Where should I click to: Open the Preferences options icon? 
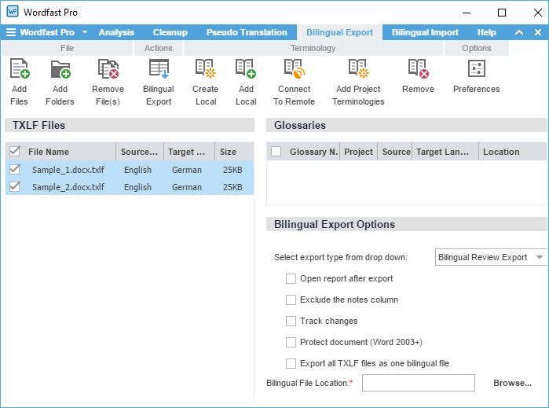pyautogui.click(x=476, y=70)
